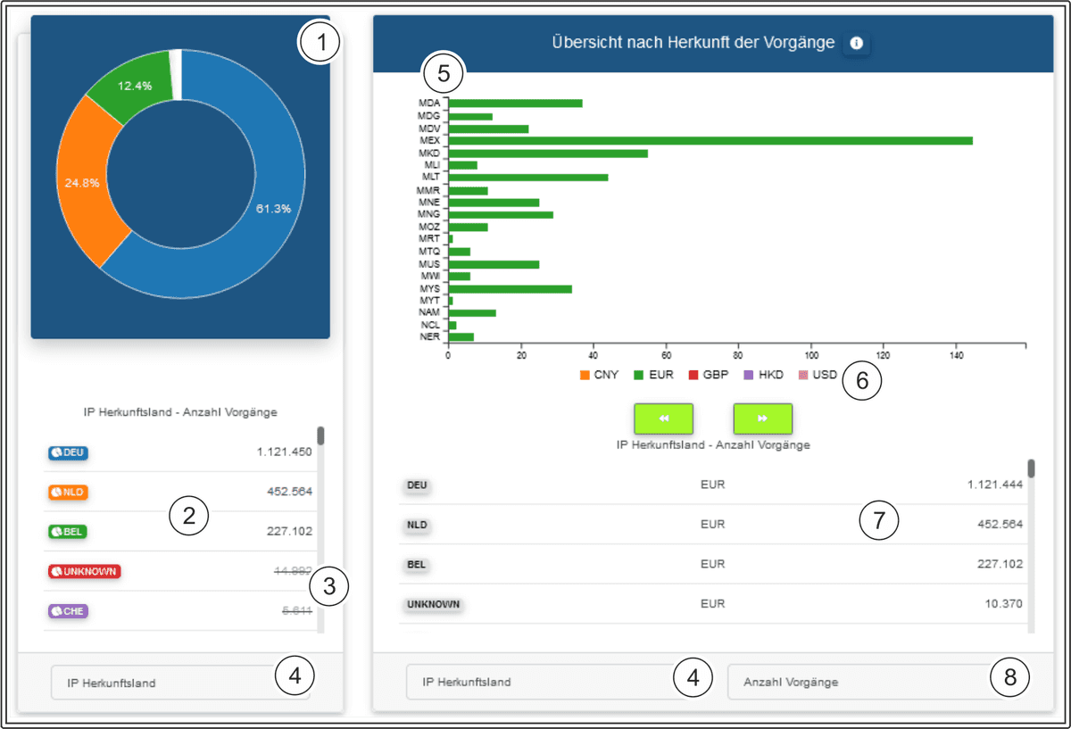Select the NLD row in right table
The image size is (1071, 729).
click(714, 525)
